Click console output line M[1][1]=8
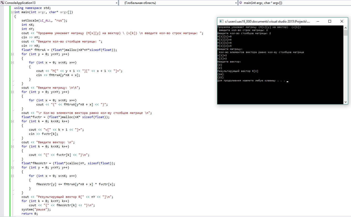This screenshot has height=217, width=351. (224, 36)
